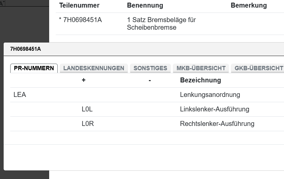Select the LEA row label

[20, 95]
